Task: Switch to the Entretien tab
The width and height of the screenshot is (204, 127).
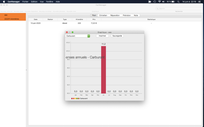Action: coord(103,15)
